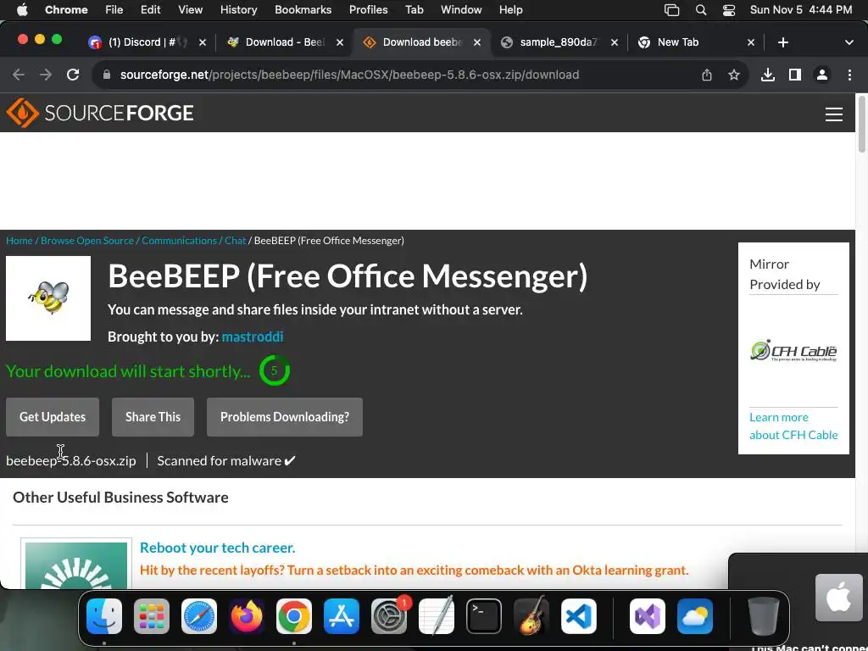Open Visual Studio Code from the Dock
This screenshot has width=868, height=651.
coord(578,616)
